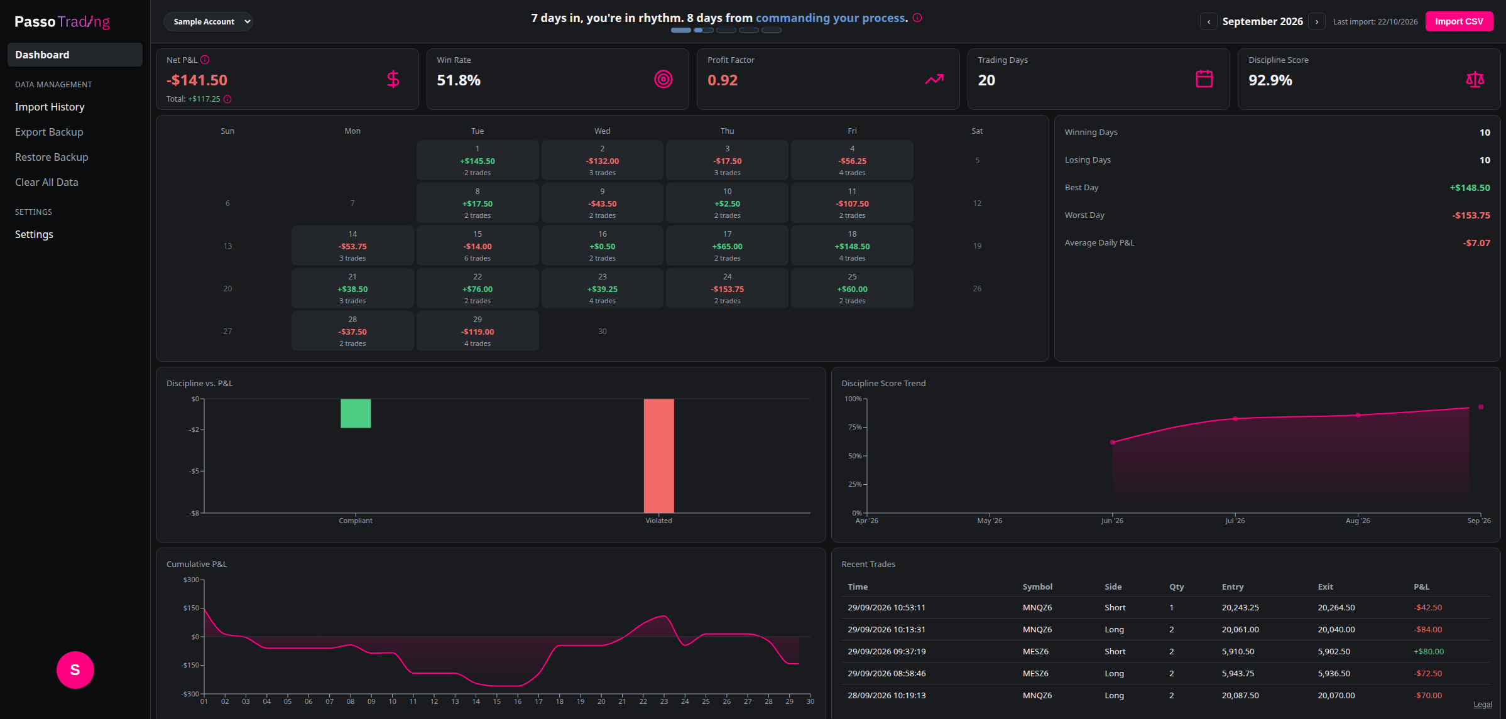Open Import History in sidebar
The height and width of the screenshot is (719, 1506).
coord(50,107)
